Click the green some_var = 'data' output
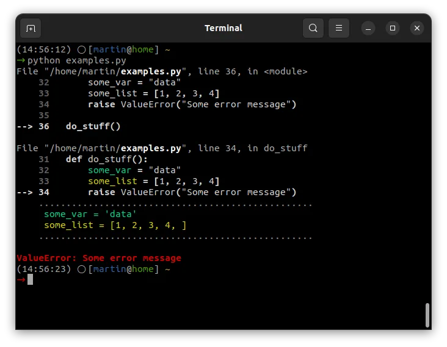The image size is (447, 347). coord(90,214)
